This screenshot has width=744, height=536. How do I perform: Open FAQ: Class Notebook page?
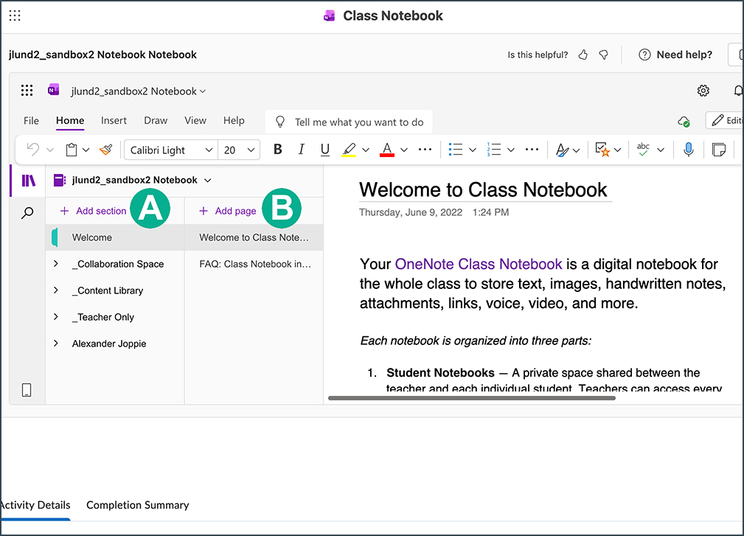(254, 264)
